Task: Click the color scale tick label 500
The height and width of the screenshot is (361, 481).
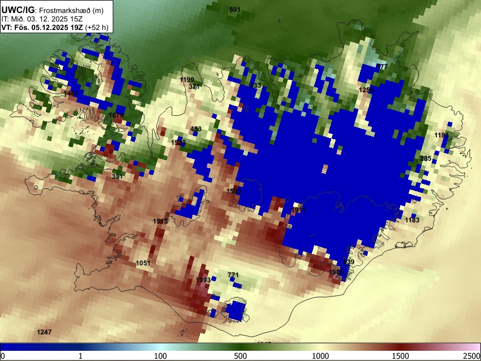Action: (240, 356)
